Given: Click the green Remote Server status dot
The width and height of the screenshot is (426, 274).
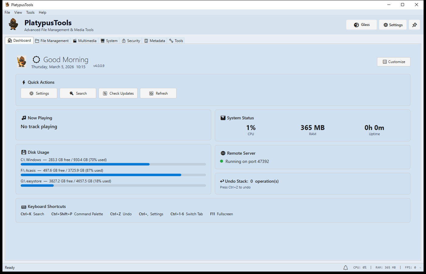Looking at the screenshot, I should tap(222, 161).
